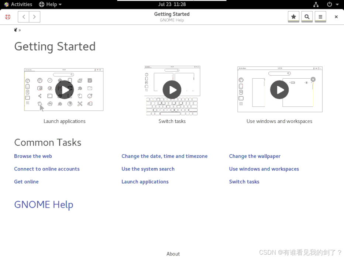Image resolution: width=344 pixels, height=258 pixels.
Task: Open Switch tasks link under Common Tasks
Action: pos(244,182)
